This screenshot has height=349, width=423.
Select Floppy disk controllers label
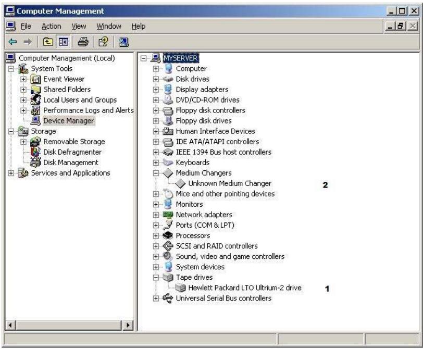tap(210, 110)
